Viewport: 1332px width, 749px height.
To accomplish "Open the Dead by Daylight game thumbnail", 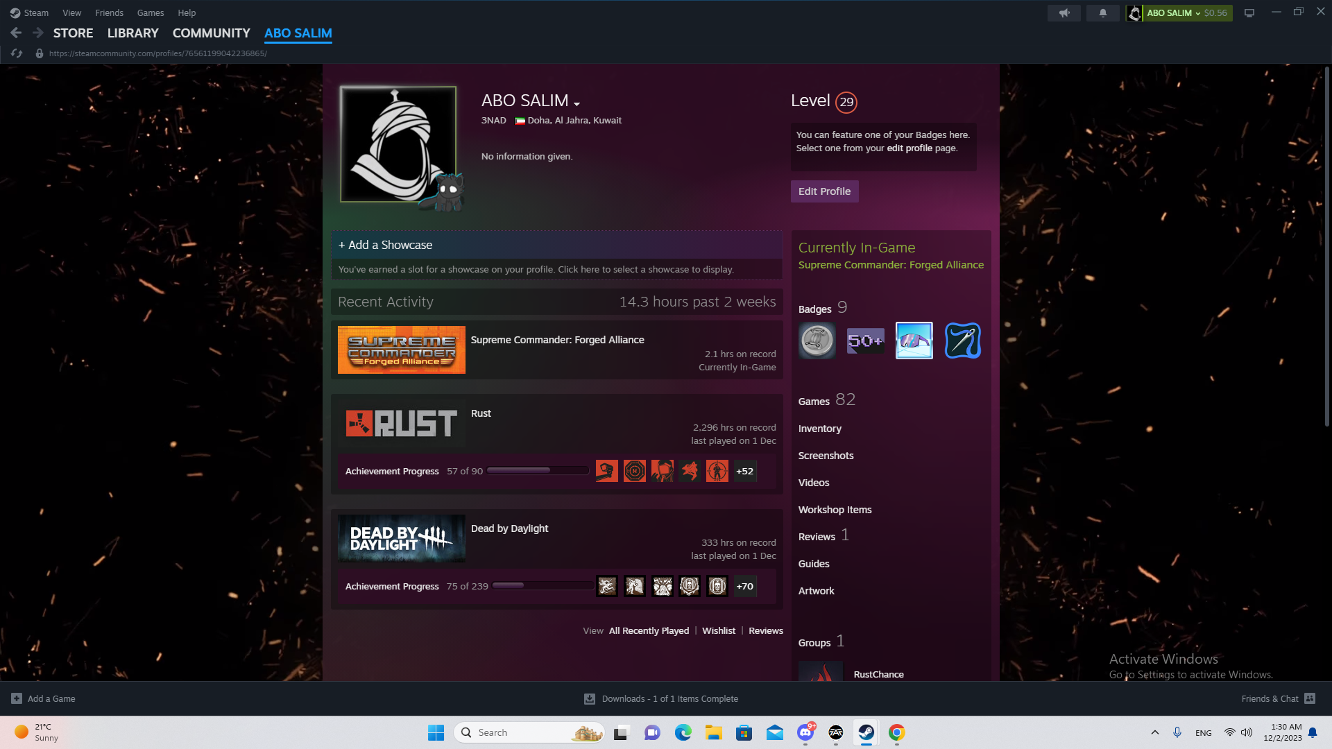I will 402,538.
